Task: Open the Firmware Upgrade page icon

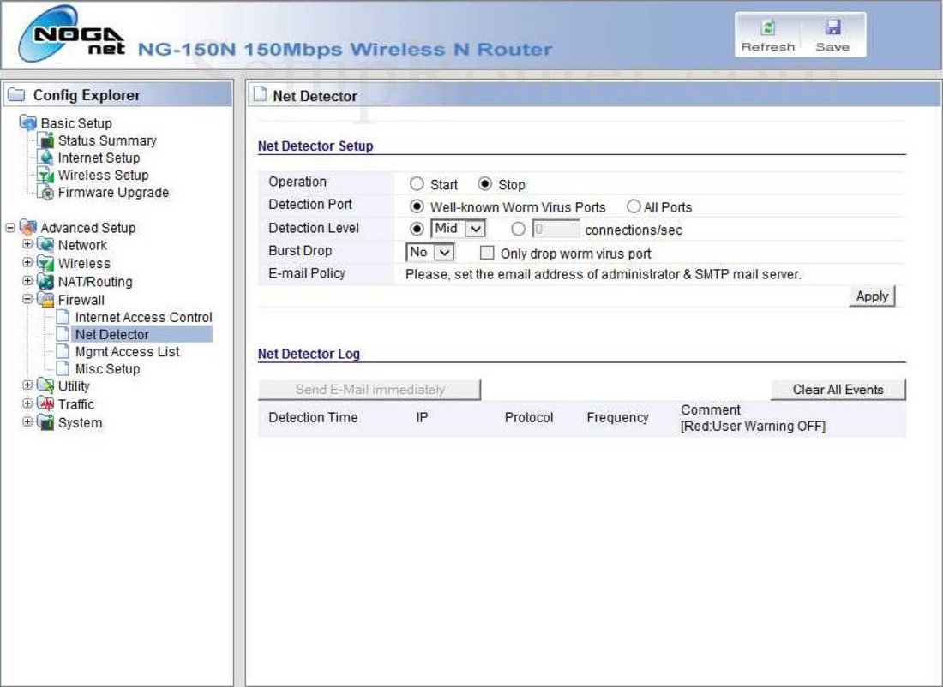Action: tap(48, 193)
